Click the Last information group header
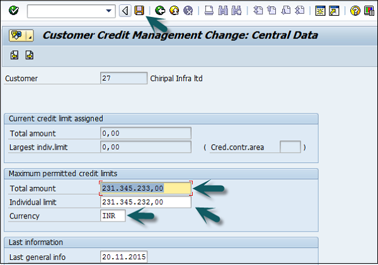The width and height of the screenshot is (378, 265). coord(36,242)
